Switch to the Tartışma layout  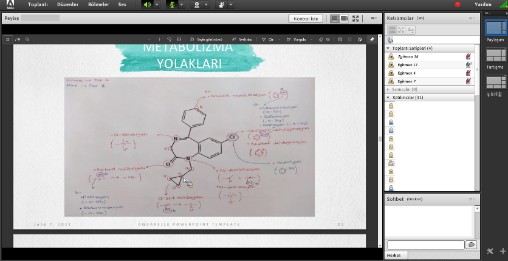[495, 58]
